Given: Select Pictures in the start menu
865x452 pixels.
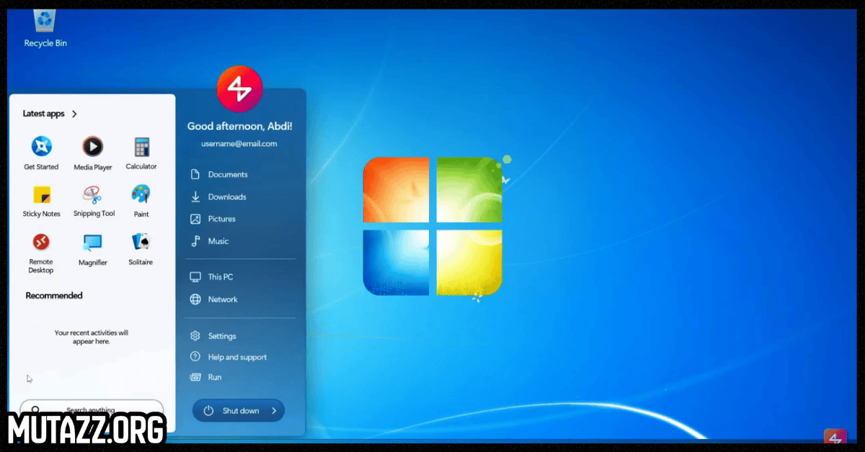Looking at the screenshot, I should click(221, 219).
